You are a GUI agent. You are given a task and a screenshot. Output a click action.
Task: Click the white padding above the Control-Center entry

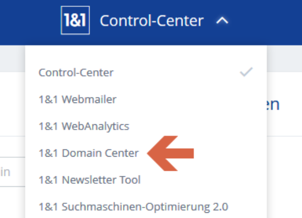pyautogui.click(x=146, y=56)
